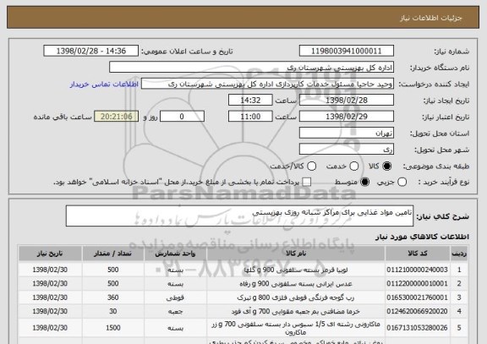This screenshot has height=344, width=487.
Task: Click quantity 360 in row 3
Action: [x=112, y=298]
